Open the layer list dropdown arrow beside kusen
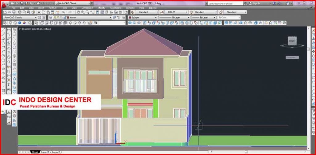This screenshot has width=316, height=155. [110, 18]
